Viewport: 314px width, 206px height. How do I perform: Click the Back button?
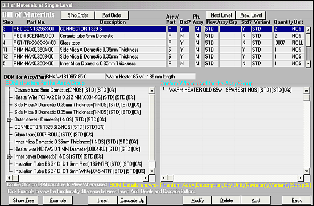pos(296,200)
